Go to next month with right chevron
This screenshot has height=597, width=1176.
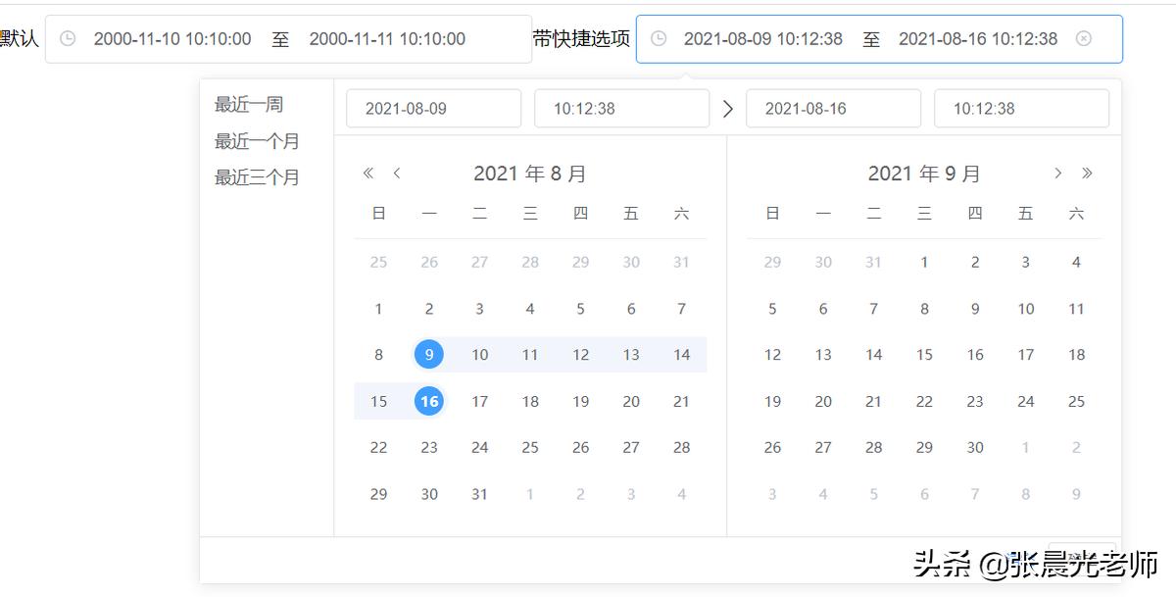1056,173
